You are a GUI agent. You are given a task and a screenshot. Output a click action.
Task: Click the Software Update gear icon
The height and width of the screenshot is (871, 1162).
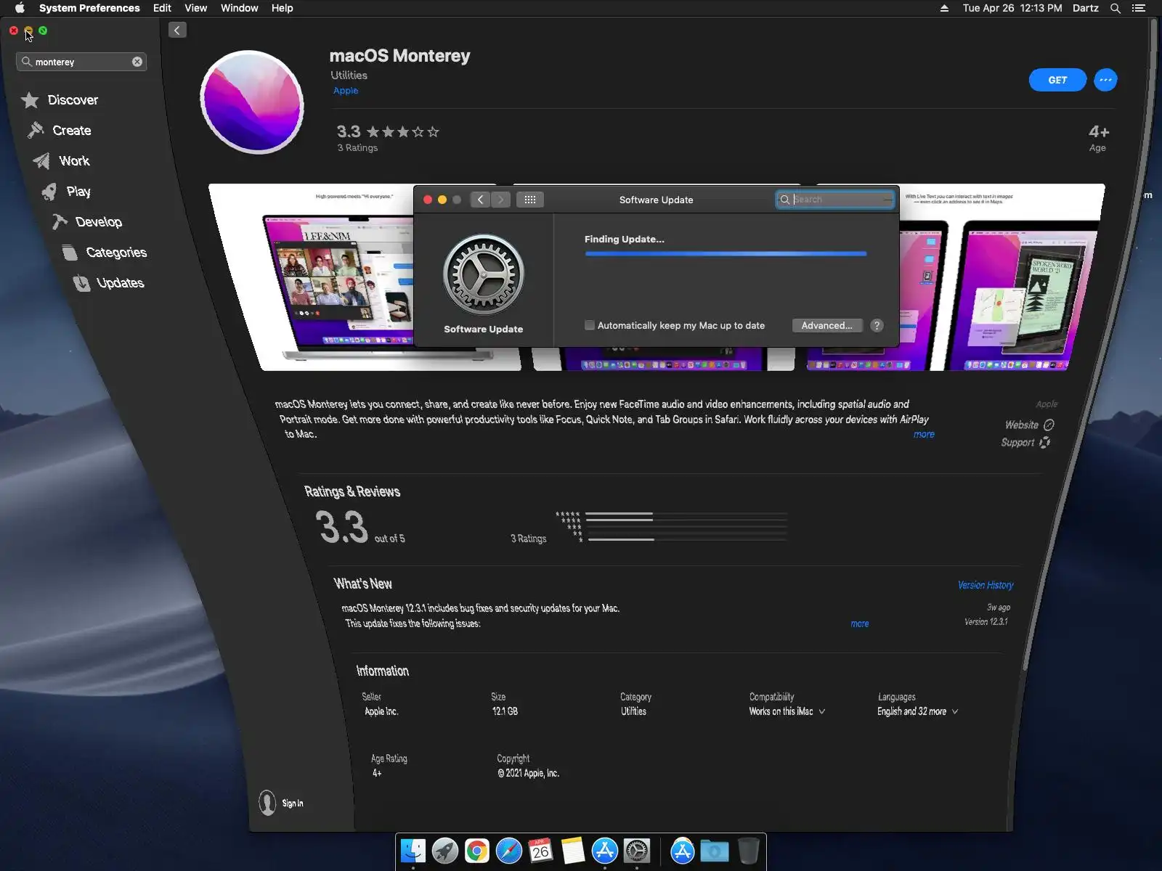click(484, 274)
